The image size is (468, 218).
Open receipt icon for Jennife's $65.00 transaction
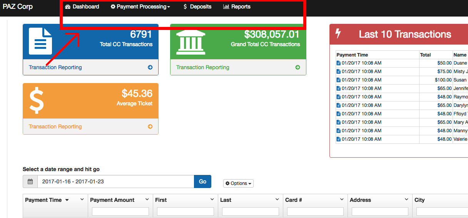coord(339,88)
